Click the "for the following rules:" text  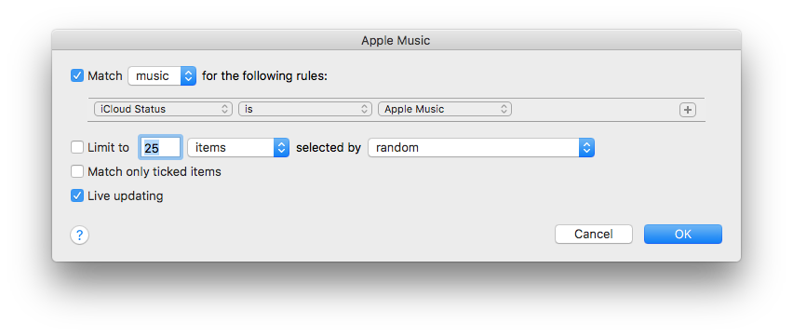[265, 76]
